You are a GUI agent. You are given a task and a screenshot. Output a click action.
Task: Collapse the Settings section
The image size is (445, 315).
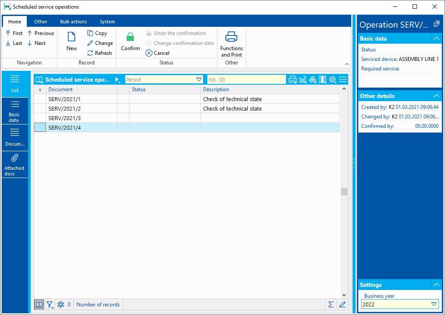[x=436, y=285]
